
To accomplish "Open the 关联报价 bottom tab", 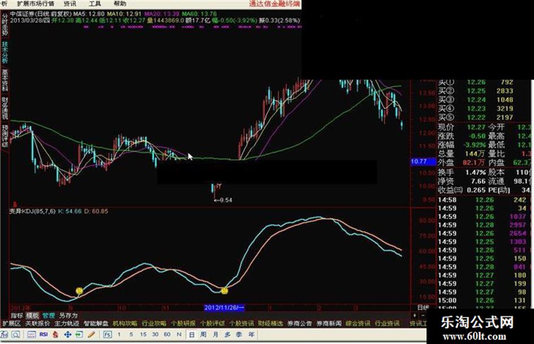I will [37, 323].
